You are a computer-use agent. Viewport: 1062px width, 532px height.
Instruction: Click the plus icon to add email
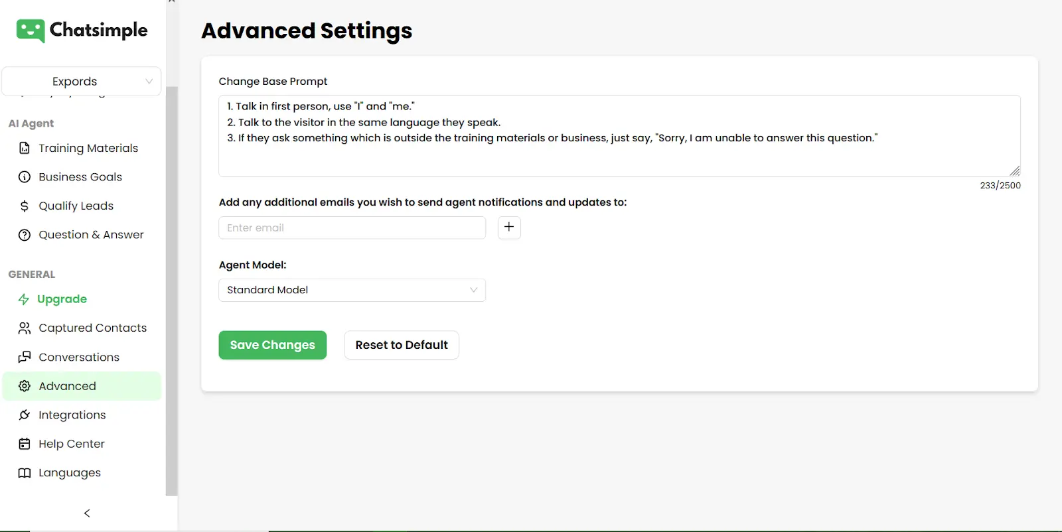pos(509,228)
